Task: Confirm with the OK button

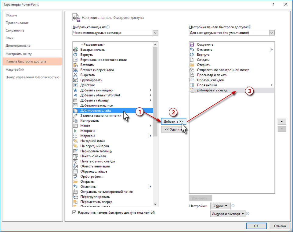Action: (x=256, y=226)
